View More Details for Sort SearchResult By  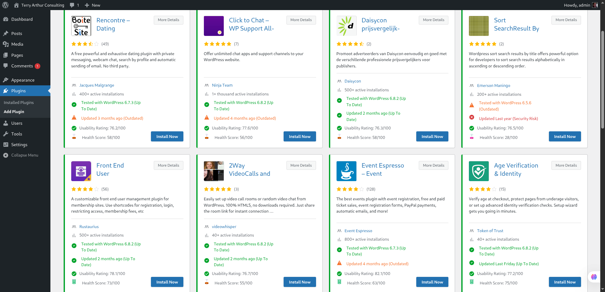[566, 20]
